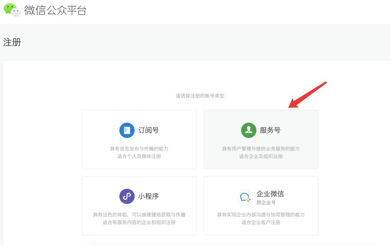Screen dimensions: 390x245
Task: Select the 订阅号 account type title
Action: pos(149,130)
